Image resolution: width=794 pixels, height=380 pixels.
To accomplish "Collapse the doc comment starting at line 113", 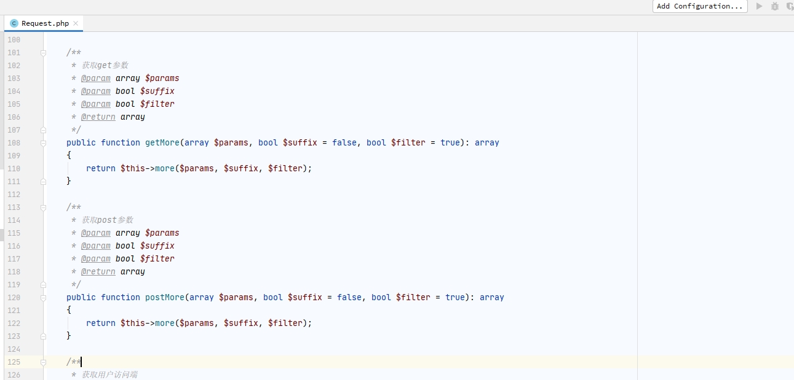I will (x=43, y=207).
